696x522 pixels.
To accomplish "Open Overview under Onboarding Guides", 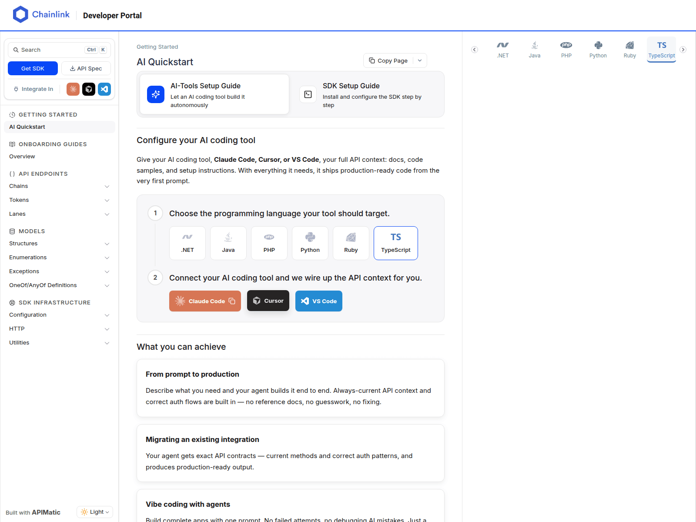I will (60, 157).
